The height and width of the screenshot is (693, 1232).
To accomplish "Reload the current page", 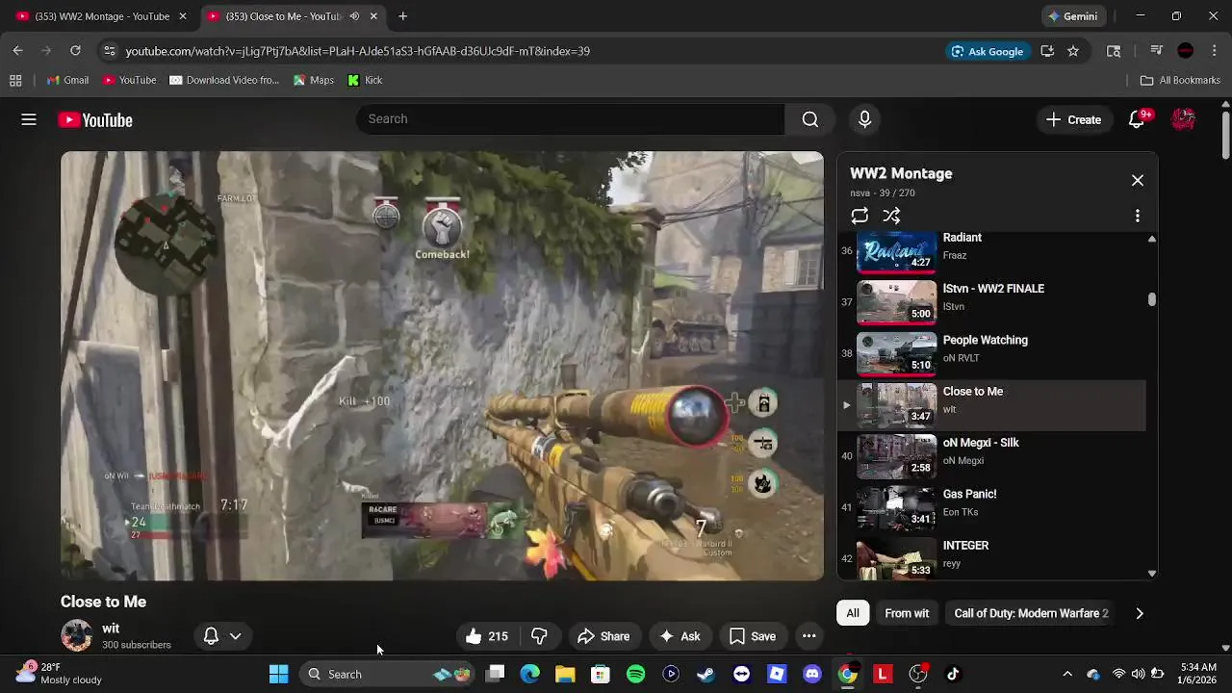I will (75, 51).
